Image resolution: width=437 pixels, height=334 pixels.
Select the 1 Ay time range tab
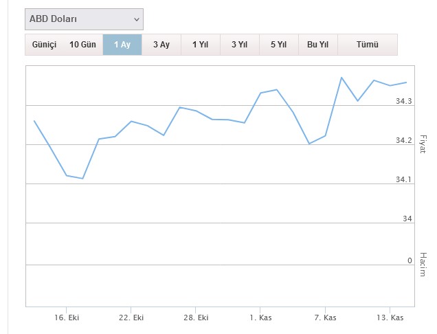122,45
